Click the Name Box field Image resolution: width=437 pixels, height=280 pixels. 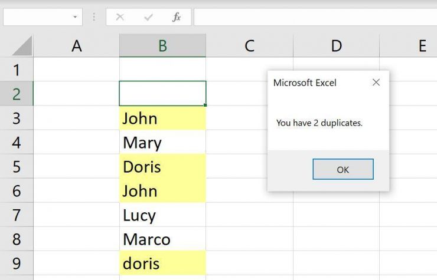35,17
